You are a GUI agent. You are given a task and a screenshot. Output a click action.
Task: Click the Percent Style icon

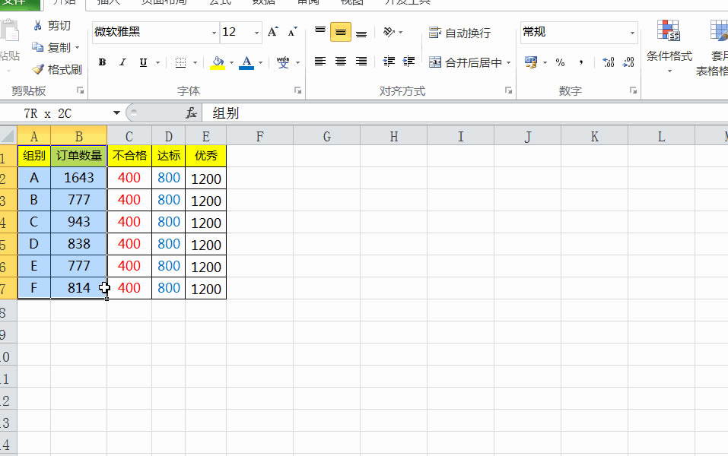click(560, 63)
